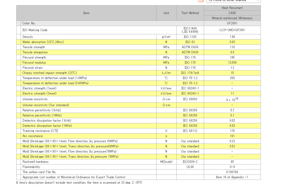Select the tensile strength value '110'
Image resolution: width=288 pixels, height=191 pixels.
point(232,47)
